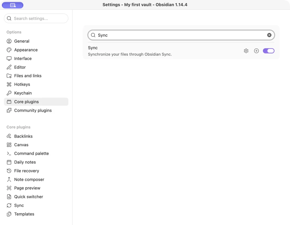Open Command palette plugin settings
Image resolution: width=290 pixels, height=225 pixels.
coord(36,153)
